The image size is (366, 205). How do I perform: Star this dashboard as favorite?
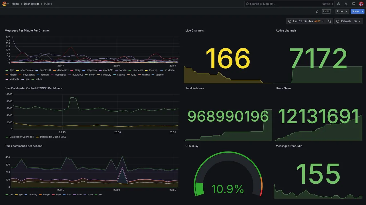317,11
